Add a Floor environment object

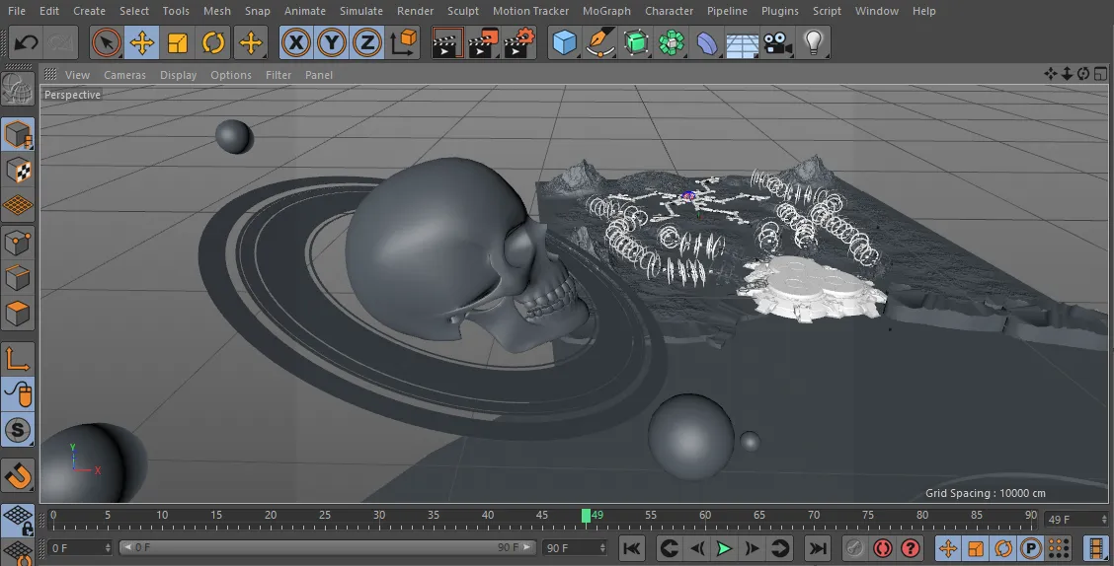point(743,43)
